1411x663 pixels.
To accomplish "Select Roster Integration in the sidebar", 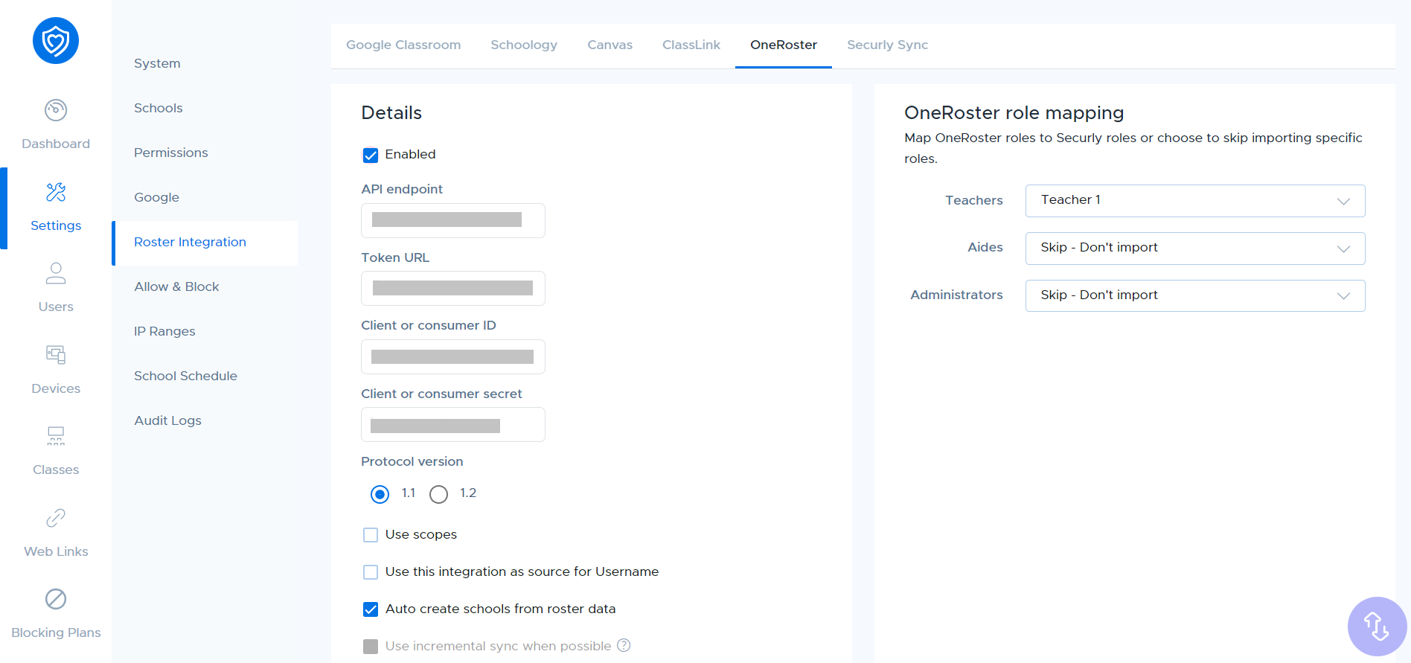I will pos(205,243).
